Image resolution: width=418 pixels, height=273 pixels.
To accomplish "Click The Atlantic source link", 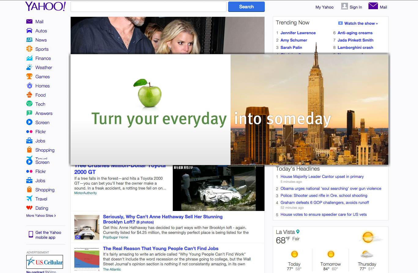I will pyautogui.click(x=112, y=269).
